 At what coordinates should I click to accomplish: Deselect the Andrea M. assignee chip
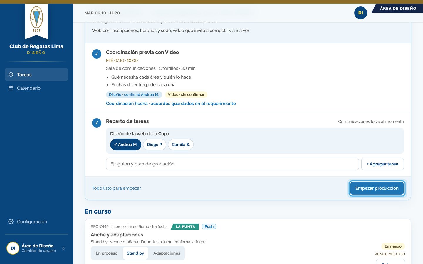126,145
